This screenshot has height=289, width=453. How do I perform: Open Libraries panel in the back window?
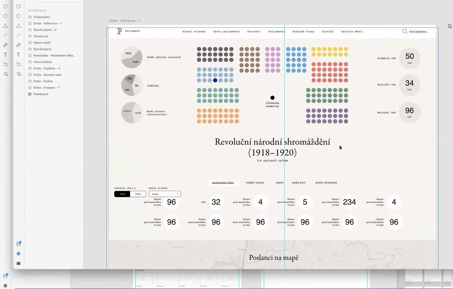[5, 276]
